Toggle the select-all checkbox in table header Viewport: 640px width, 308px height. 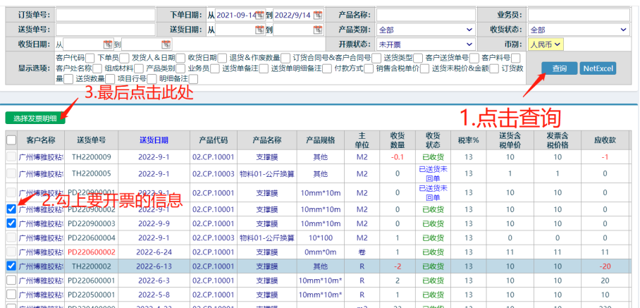(11, 140)
